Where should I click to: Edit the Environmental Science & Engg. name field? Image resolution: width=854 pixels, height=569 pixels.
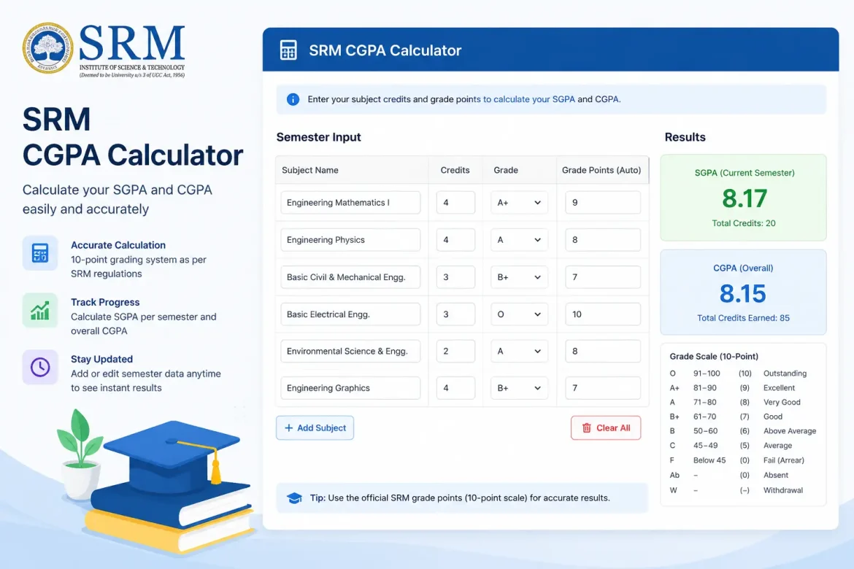coord(350,351)
